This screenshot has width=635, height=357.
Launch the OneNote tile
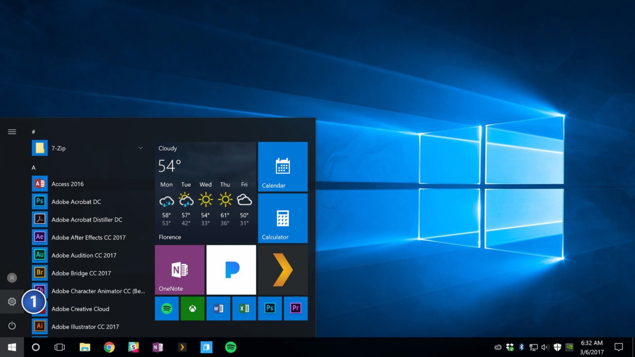tap(180, 270)
